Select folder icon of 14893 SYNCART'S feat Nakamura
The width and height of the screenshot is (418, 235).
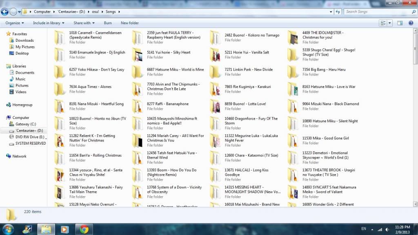(x=293, y=192)
